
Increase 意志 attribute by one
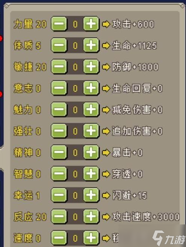[91, 88]
